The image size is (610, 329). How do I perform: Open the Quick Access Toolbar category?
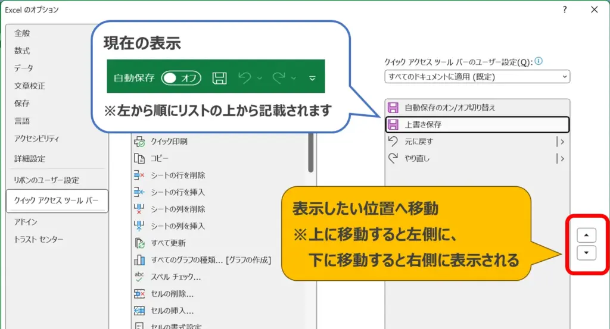tap(57, 201)
